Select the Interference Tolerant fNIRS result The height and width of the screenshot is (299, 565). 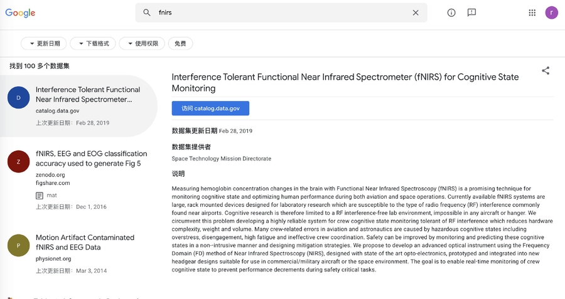pyautogui.click(x=88, y=95)
